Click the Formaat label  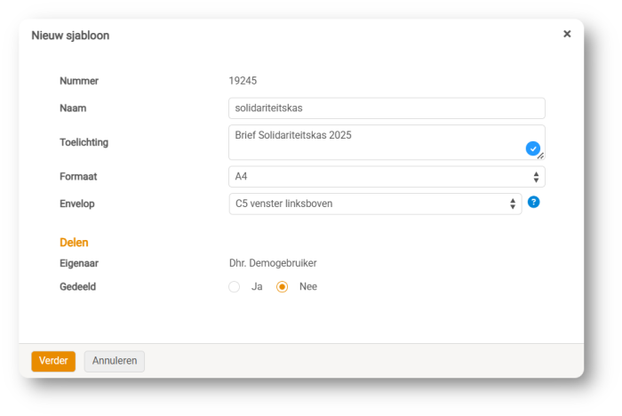(78, 177)
